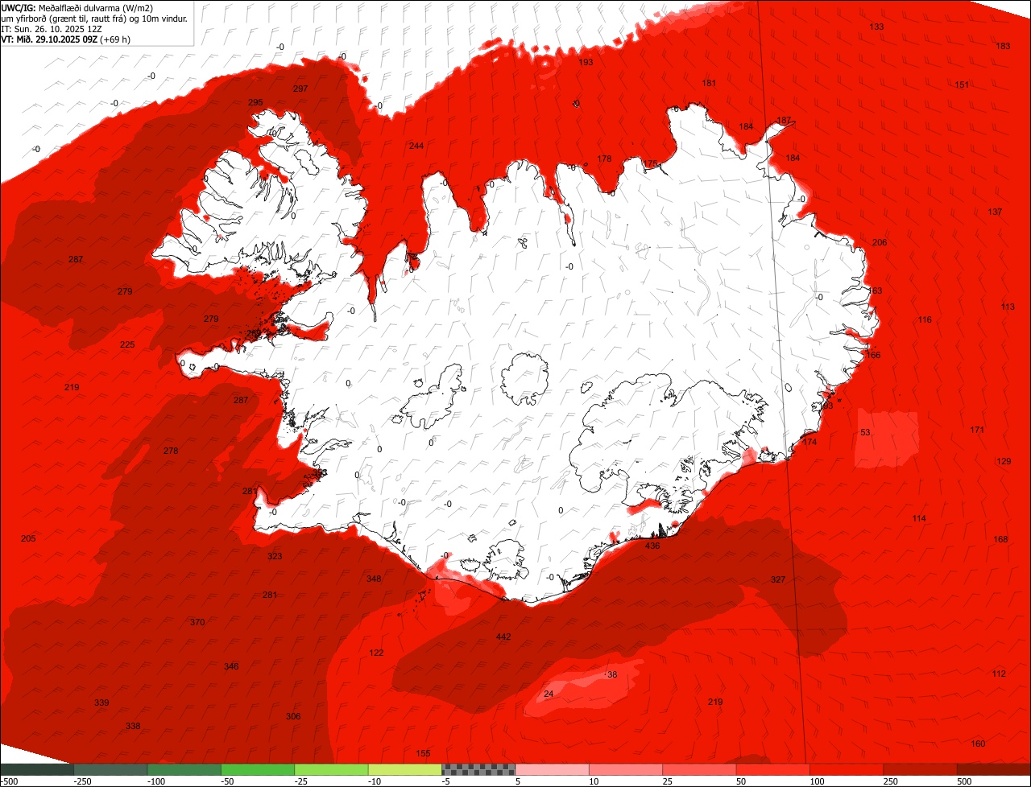Click the flux value 178 on the north coast
This screenshot has width=1031, height=787.
pos(604,159)
